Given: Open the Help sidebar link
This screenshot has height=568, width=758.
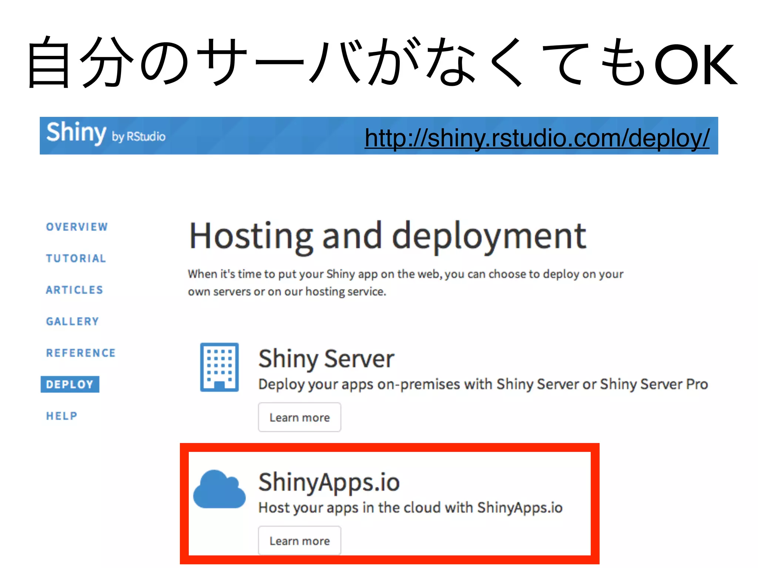Looking at the screenshot, I should click(61, 416).
